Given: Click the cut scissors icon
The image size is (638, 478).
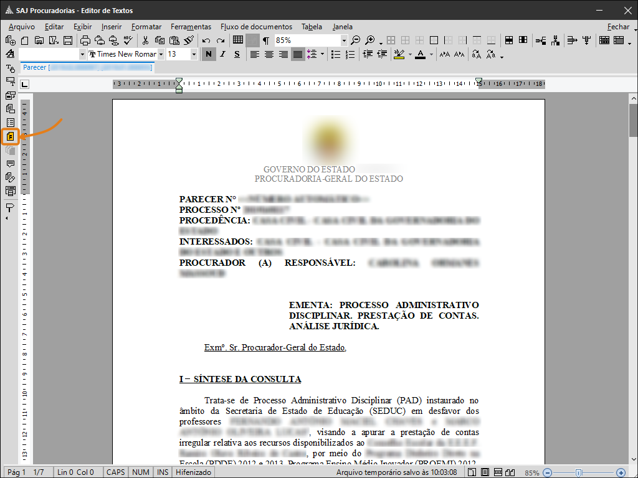Looking at the screenshot, I should (145, 40).
